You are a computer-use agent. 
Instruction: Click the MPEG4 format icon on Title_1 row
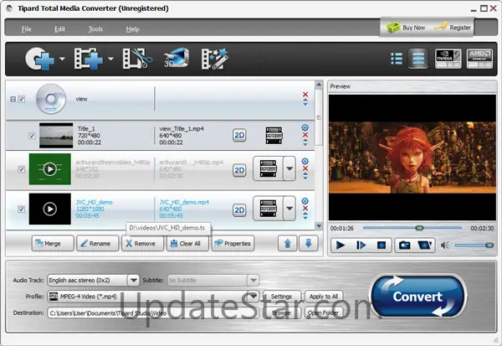274,136
